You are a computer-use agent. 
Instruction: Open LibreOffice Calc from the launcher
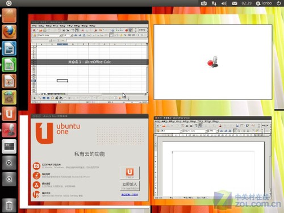click(9, 65)
